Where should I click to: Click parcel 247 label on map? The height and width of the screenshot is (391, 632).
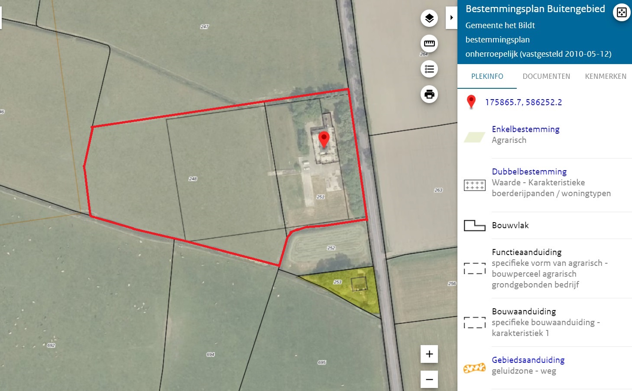[204, 27]
